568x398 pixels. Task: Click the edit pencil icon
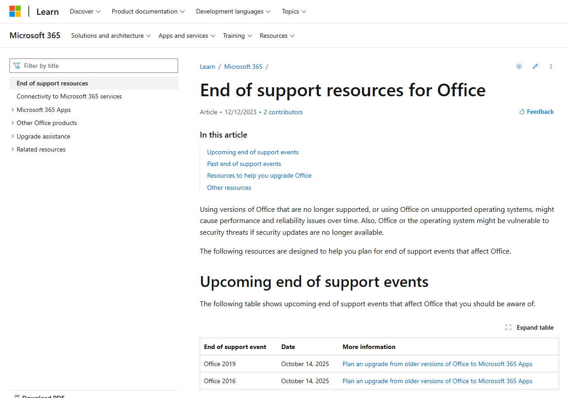click(x=535, y=67)
